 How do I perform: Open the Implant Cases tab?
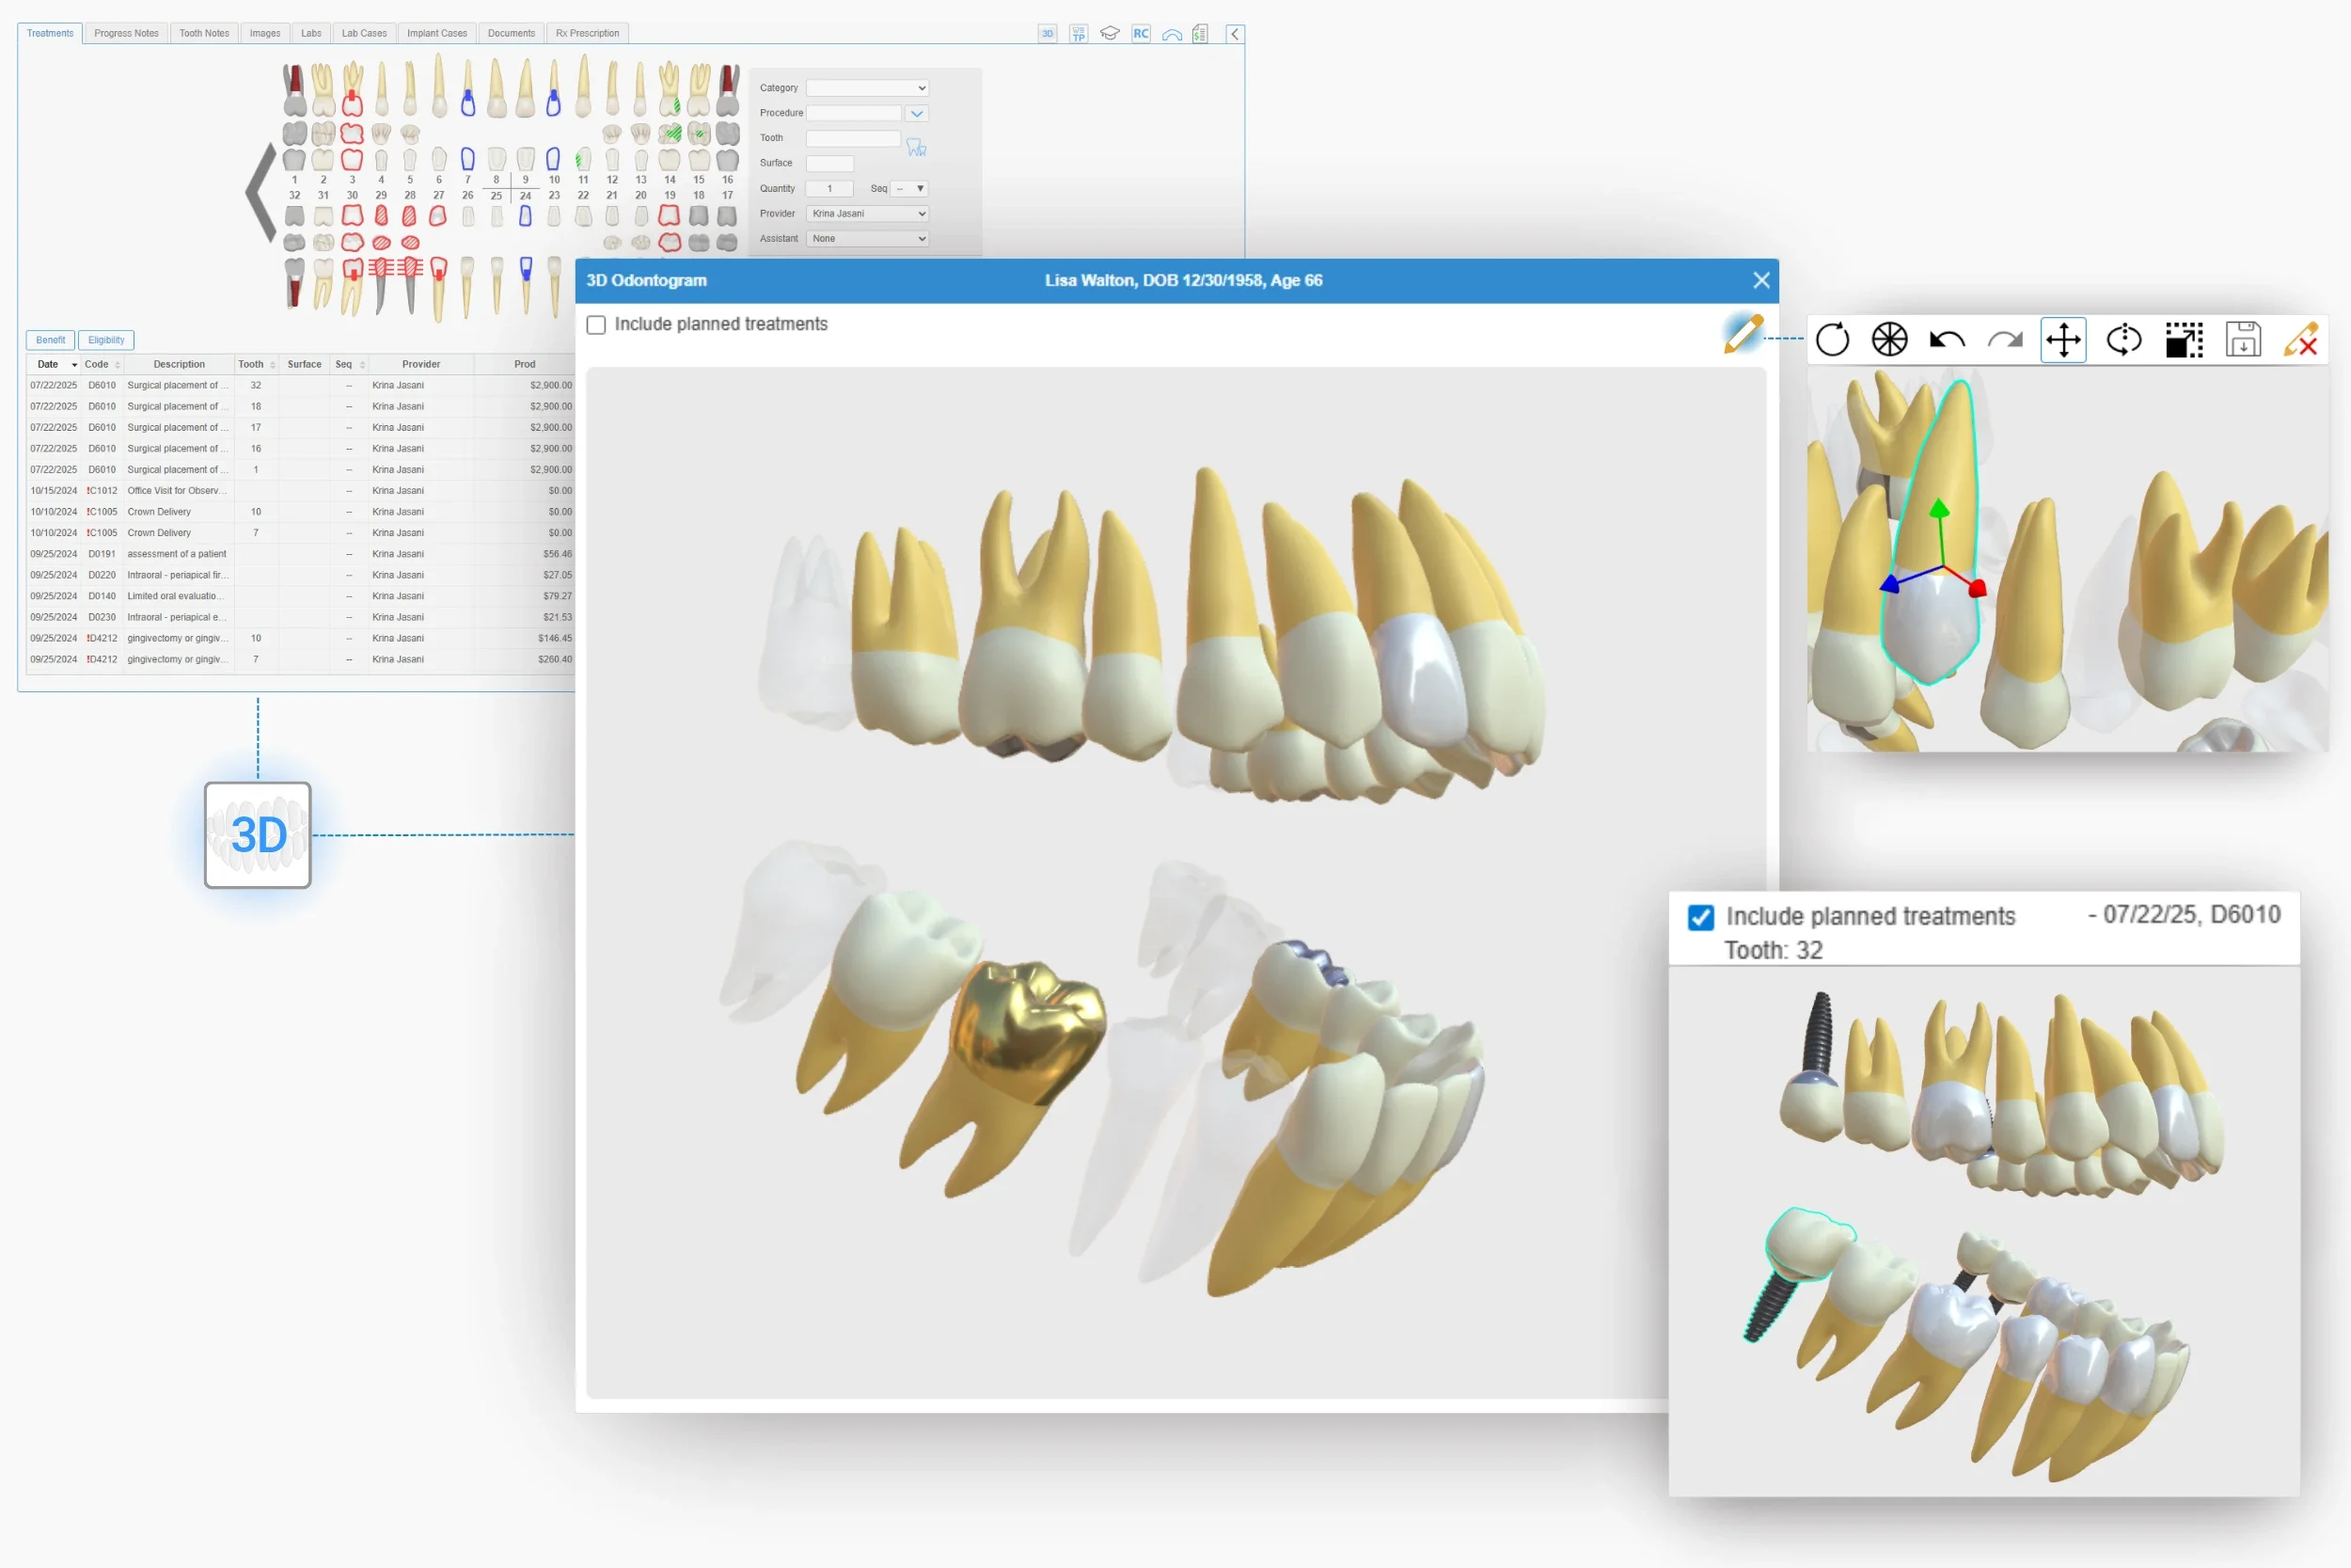[436, 33]
